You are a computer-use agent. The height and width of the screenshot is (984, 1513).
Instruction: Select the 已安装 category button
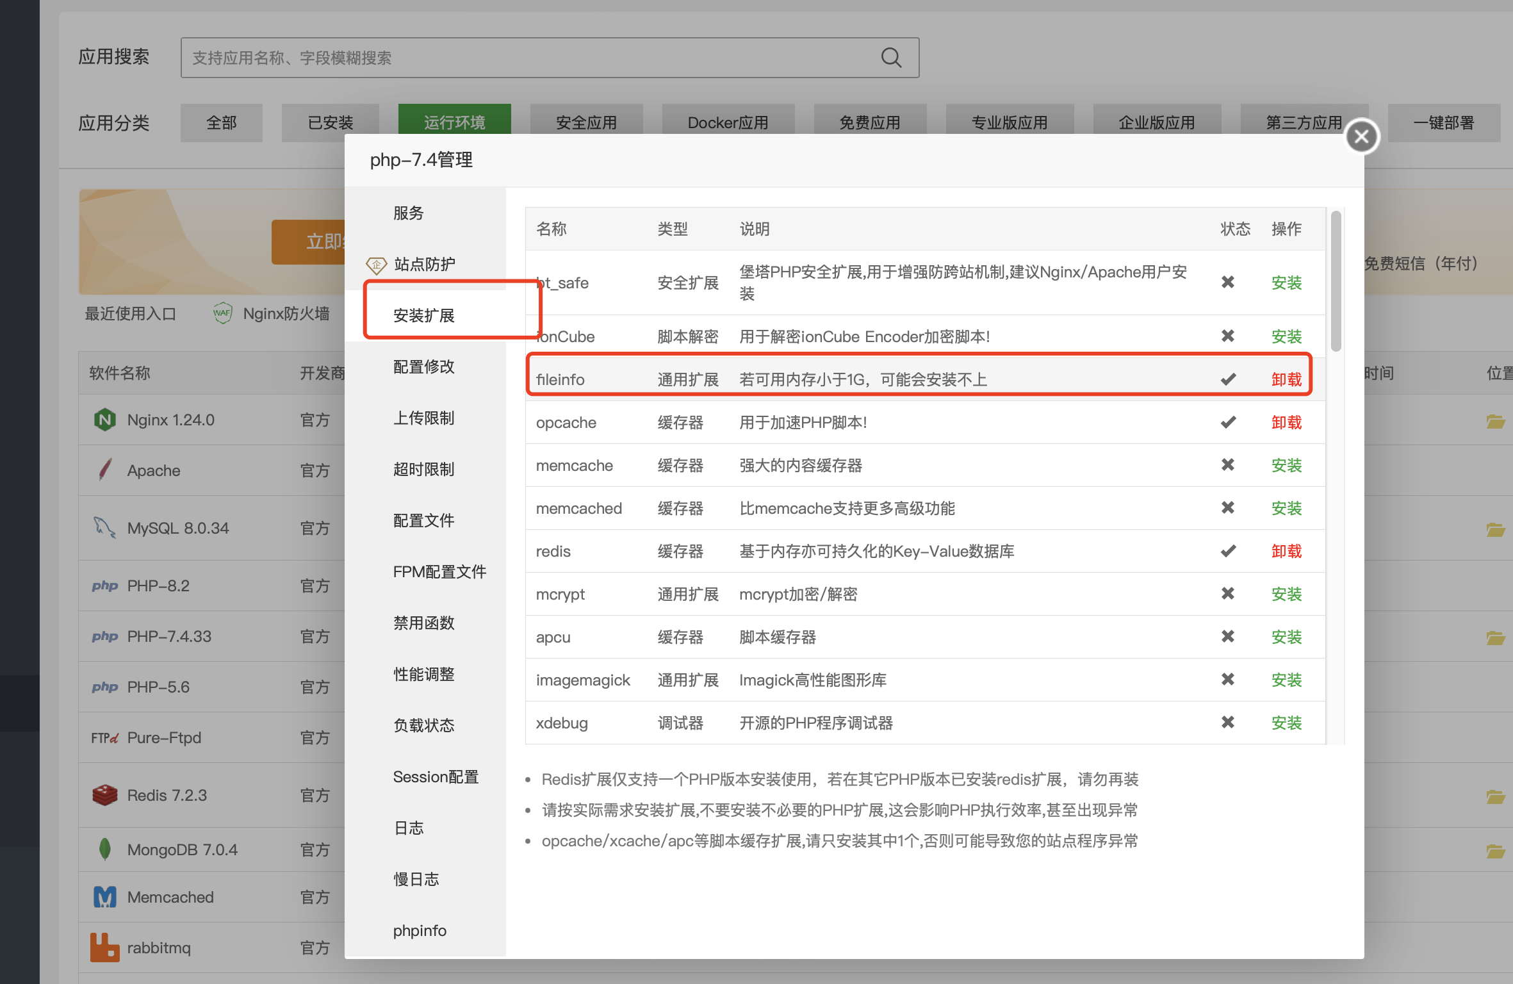point(331,122)
